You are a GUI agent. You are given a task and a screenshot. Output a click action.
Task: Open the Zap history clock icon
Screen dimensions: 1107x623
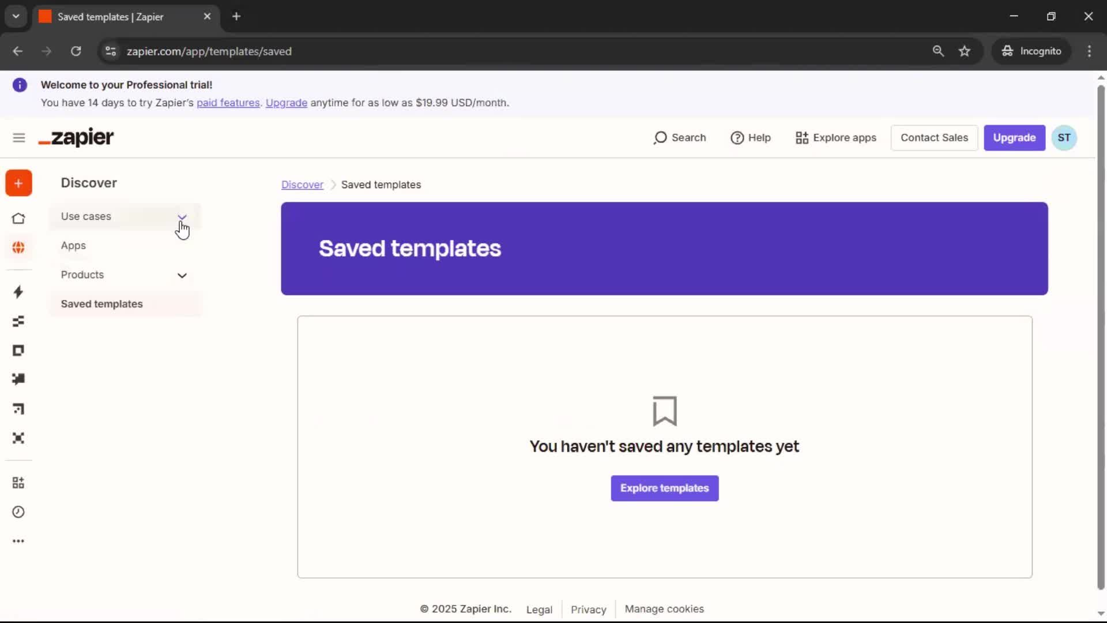coord(18,512)
